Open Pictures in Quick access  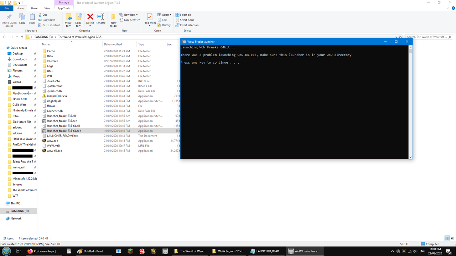click(17, 71)
